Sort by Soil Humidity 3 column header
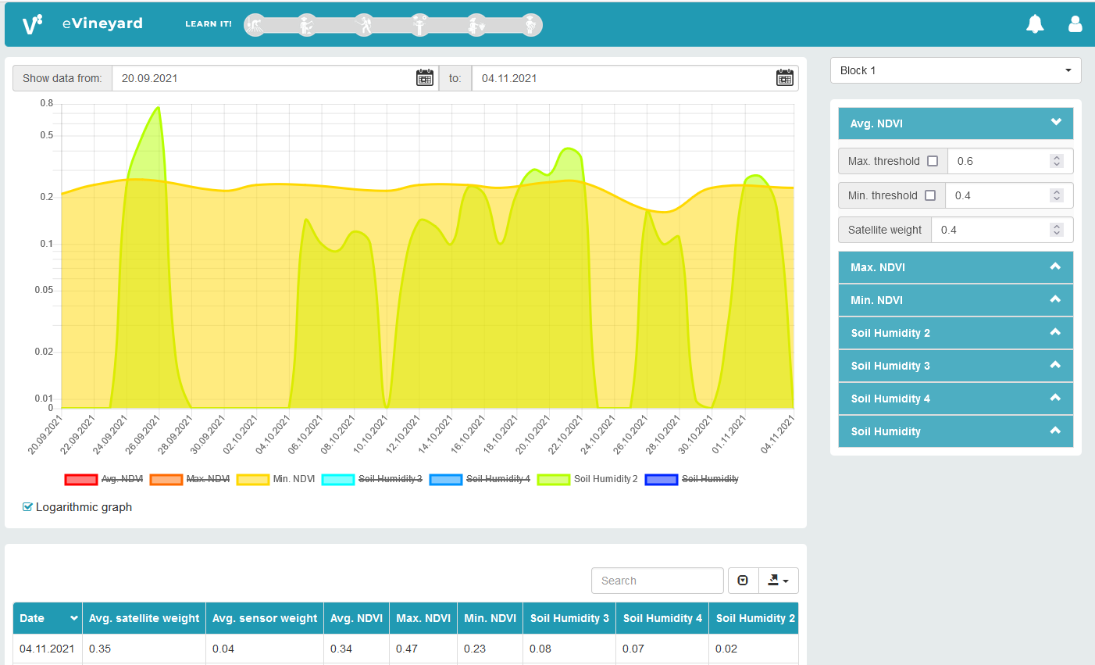This screenshot has height=665, width=1095. (x=569, y=618)
